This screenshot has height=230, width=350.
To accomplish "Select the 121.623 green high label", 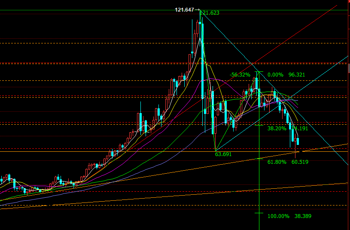I will click(210, 13).
